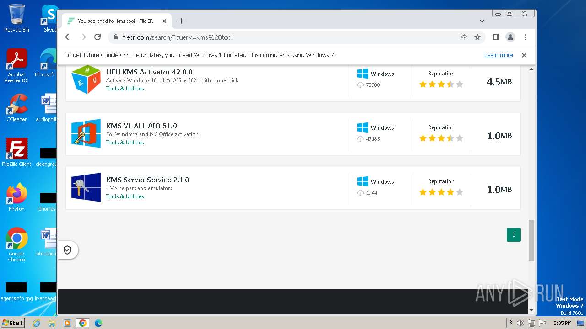Click the floating shield badge icon
This screenshot has width=586, height=329.
tap(67, 250)
